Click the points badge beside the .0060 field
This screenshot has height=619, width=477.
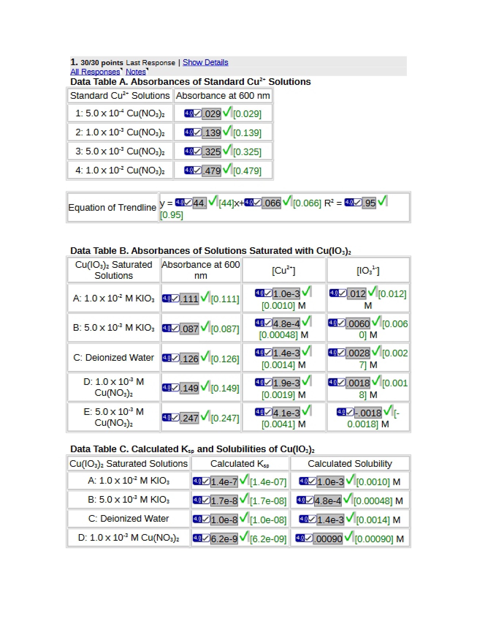[337, 323]
